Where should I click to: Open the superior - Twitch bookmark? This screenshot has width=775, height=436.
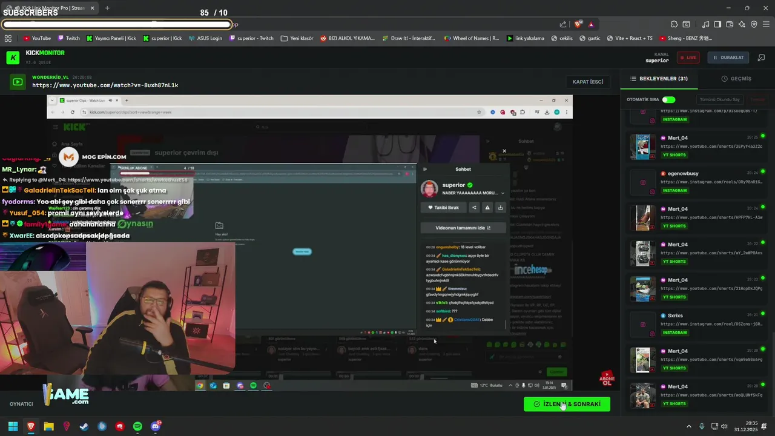(x=251, y=38)
